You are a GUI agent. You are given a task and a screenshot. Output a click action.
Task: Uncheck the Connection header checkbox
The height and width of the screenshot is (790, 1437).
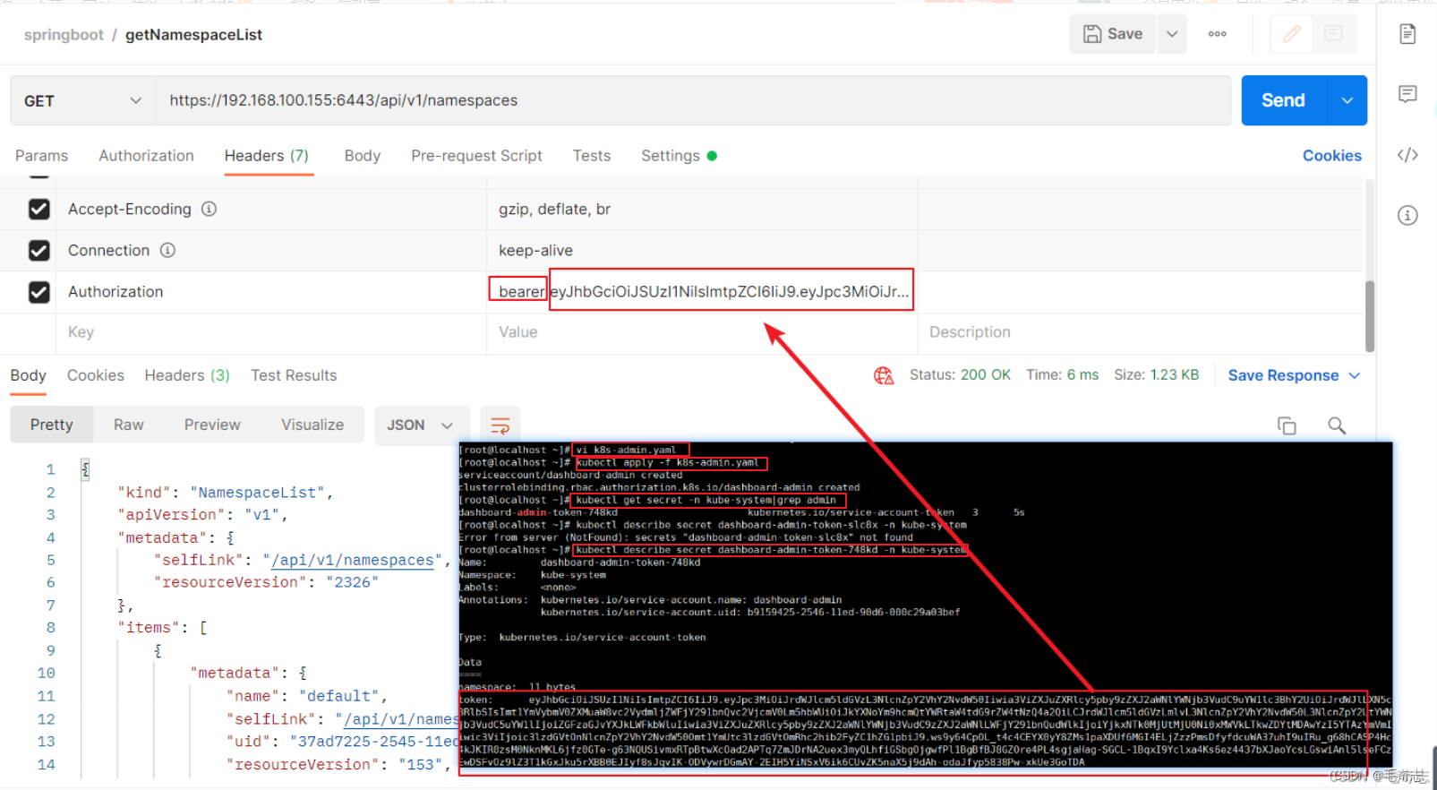(38, 251)
